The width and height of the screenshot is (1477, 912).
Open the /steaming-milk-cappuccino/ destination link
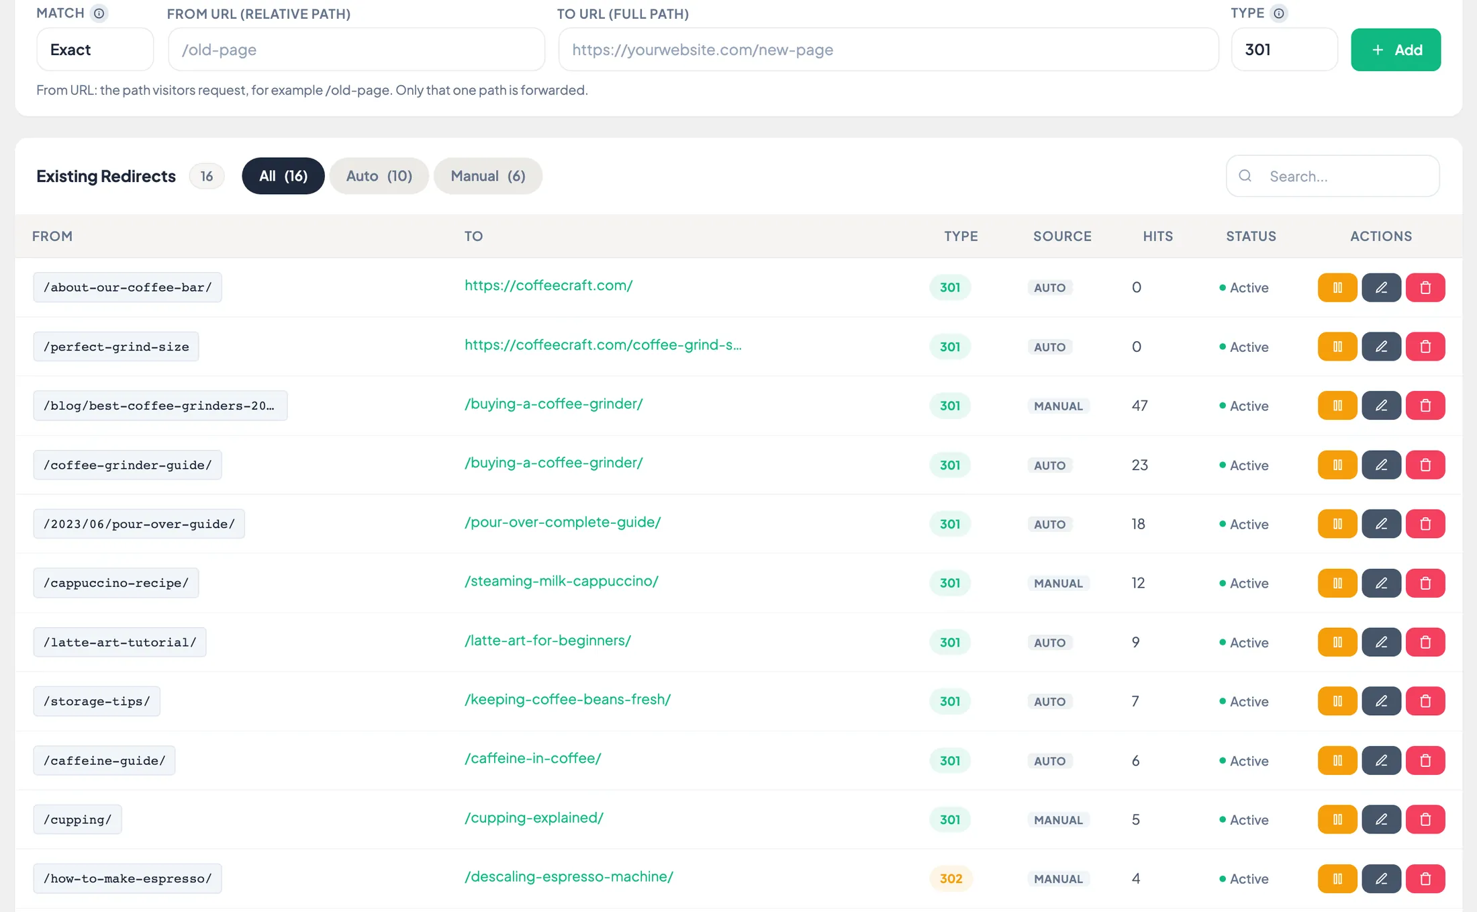pos(561,581)
